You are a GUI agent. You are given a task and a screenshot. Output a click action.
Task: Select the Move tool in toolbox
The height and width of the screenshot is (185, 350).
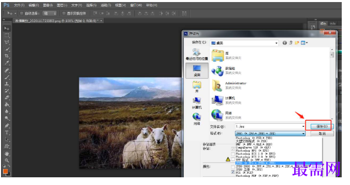tap(7, 29)
